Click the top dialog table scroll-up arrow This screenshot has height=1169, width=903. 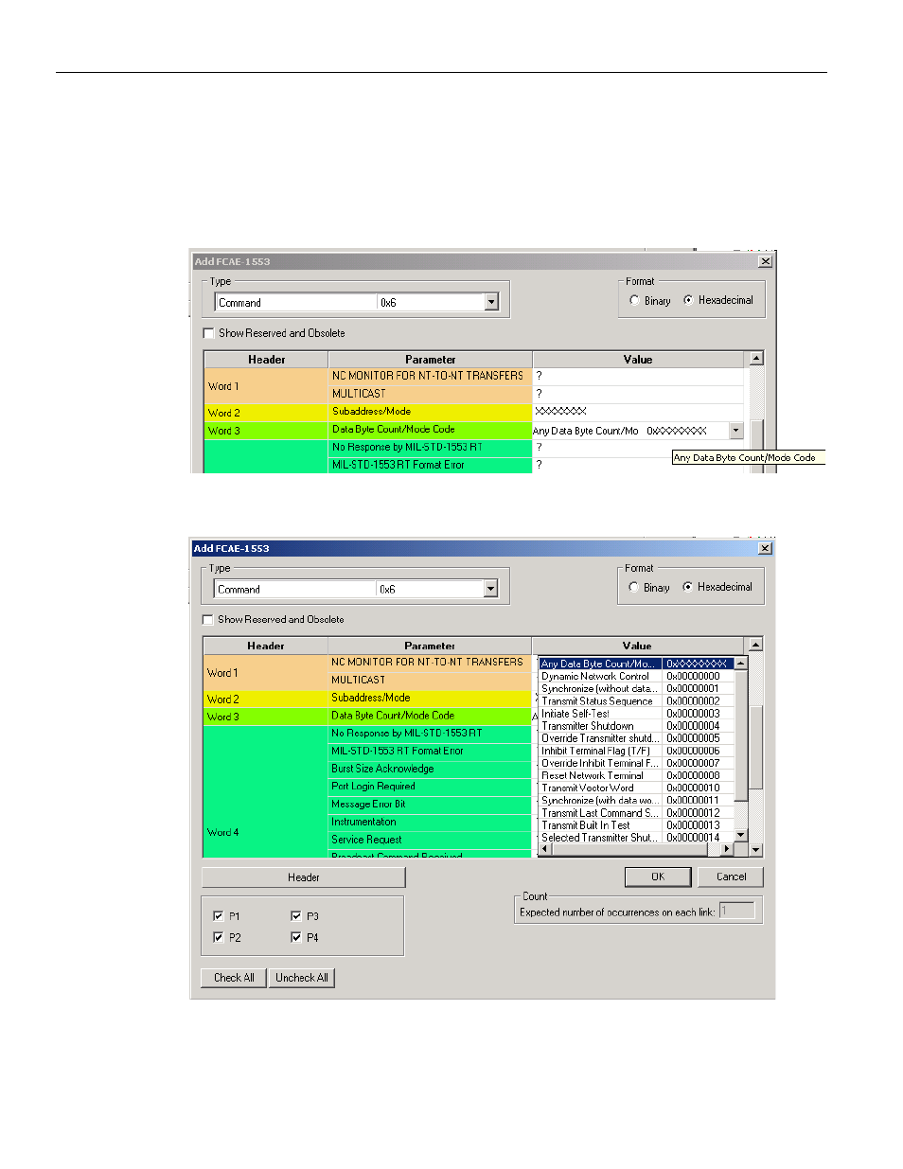tap(756, 358)
